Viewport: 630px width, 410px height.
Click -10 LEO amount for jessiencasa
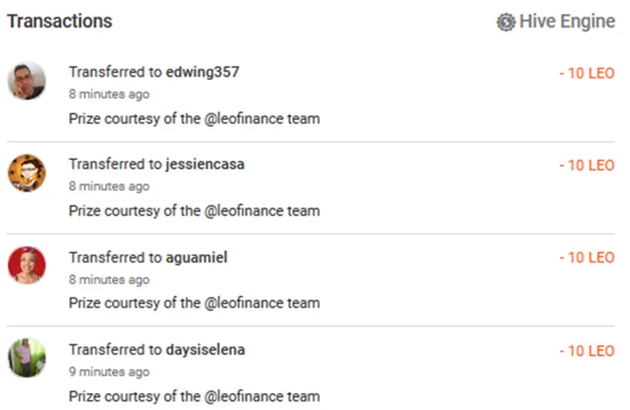pyautogui.click(x=587, y=165)
